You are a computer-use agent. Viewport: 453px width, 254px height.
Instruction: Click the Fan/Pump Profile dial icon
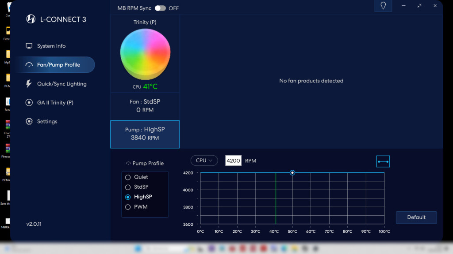tap(28, 64)
